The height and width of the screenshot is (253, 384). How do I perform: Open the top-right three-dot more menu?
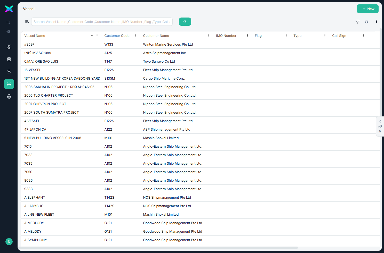(377, 22)
